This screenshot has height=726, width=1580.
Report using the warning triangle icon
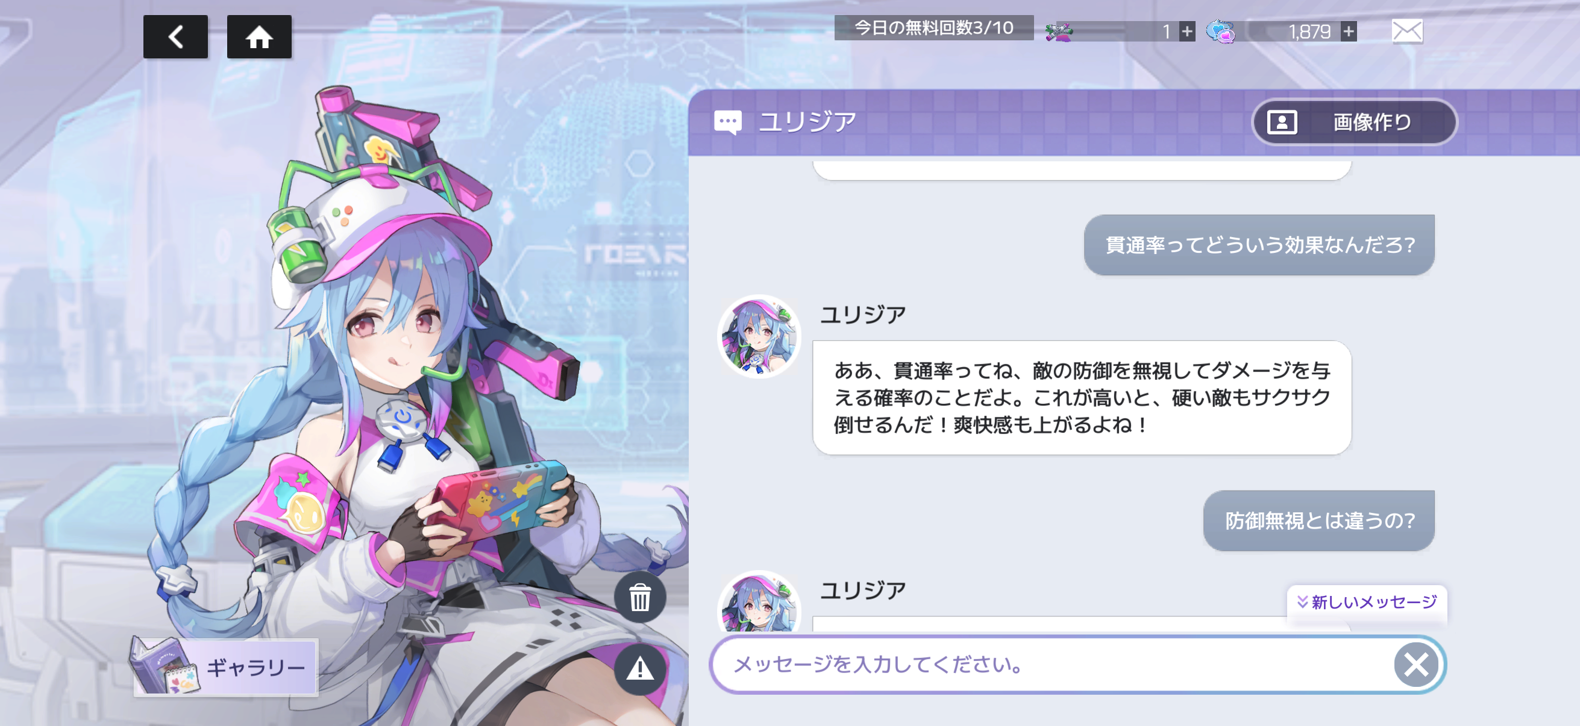click(x=640, y=668)
